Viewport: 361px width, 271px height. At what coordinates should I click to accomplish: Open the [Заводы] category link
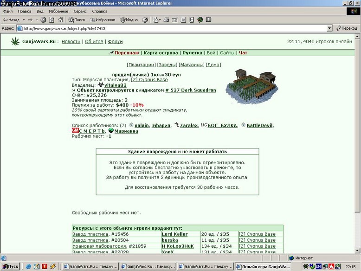point(167,65)
